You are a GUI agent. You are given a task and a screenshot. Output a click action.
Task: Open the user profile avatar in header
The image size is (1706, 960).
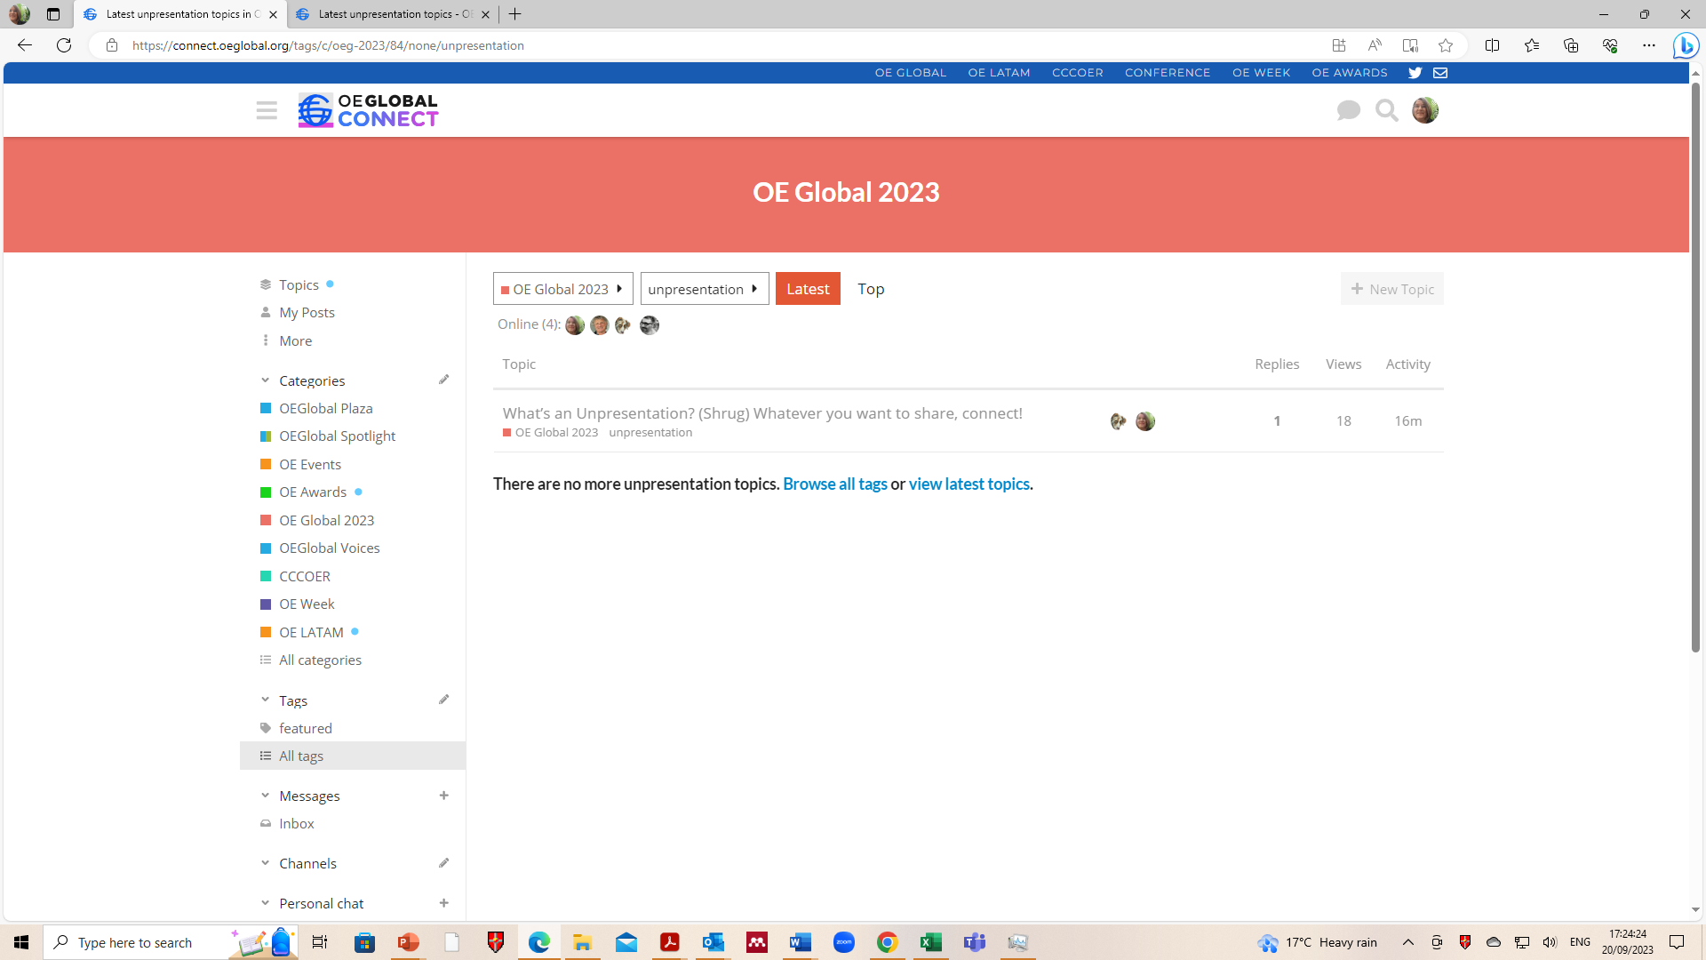click(x=1424, y=110)
